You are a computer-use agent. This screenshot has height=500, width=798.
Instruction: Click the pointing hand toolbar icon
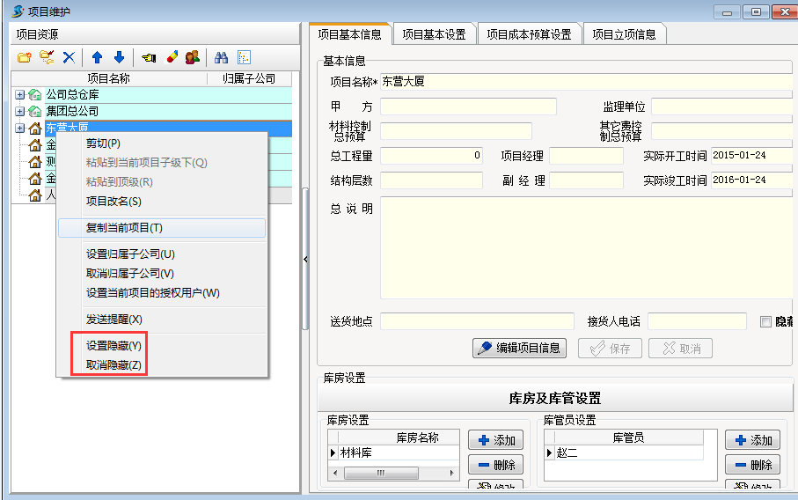[149, 57]
